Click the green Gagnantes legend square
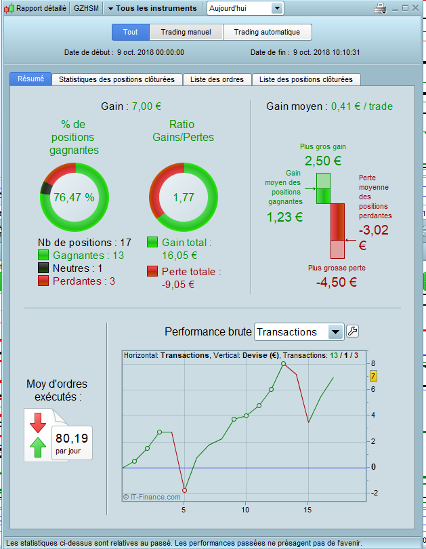The width and height of the screenshot is (426, 549). click(x=43, y=255)
